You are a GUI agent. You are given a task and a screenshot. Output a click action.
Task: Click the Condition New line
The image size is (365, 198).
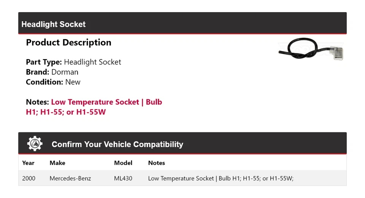53,82
